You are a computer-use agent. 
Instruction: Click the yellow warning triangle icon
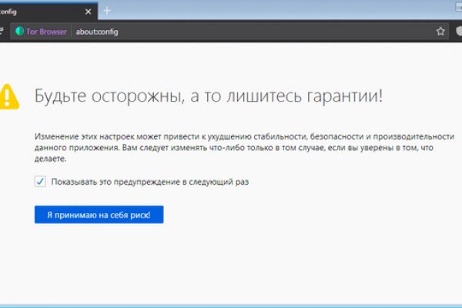point(8,95)
